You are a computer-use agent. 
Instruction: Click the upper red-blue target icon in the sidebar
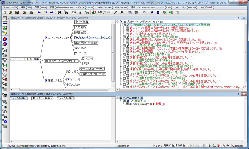tap(5, 39)
